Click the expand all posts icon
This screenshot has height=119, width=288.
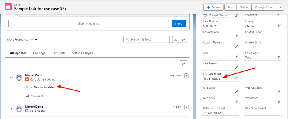coord(176,39)
